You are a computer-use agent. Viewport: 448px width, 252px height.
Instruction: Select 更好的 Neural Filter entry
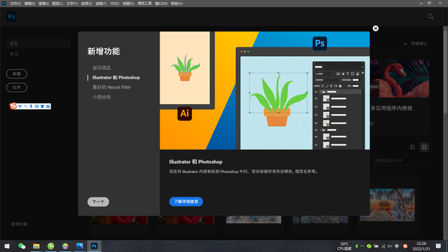[x=111, y=87]
